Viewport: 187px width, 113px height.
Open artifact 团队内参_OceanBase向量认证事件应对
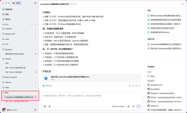(x=165, y=49)
